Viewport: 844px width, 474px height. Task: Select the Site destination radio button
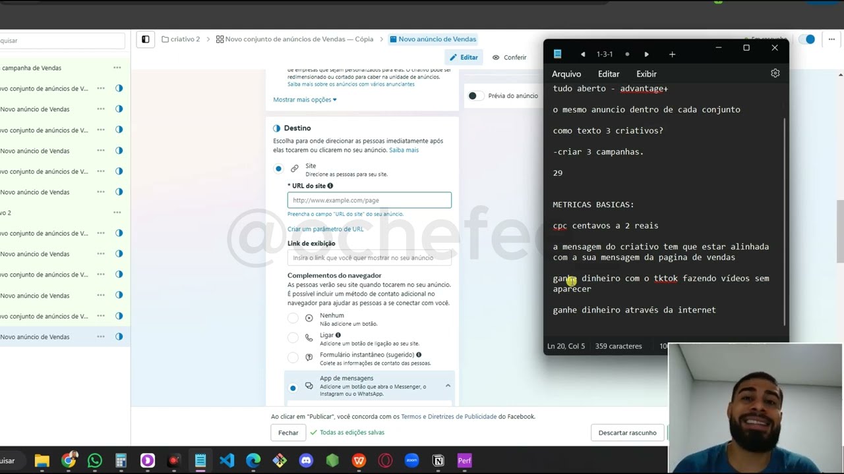(x=278, y=169)
